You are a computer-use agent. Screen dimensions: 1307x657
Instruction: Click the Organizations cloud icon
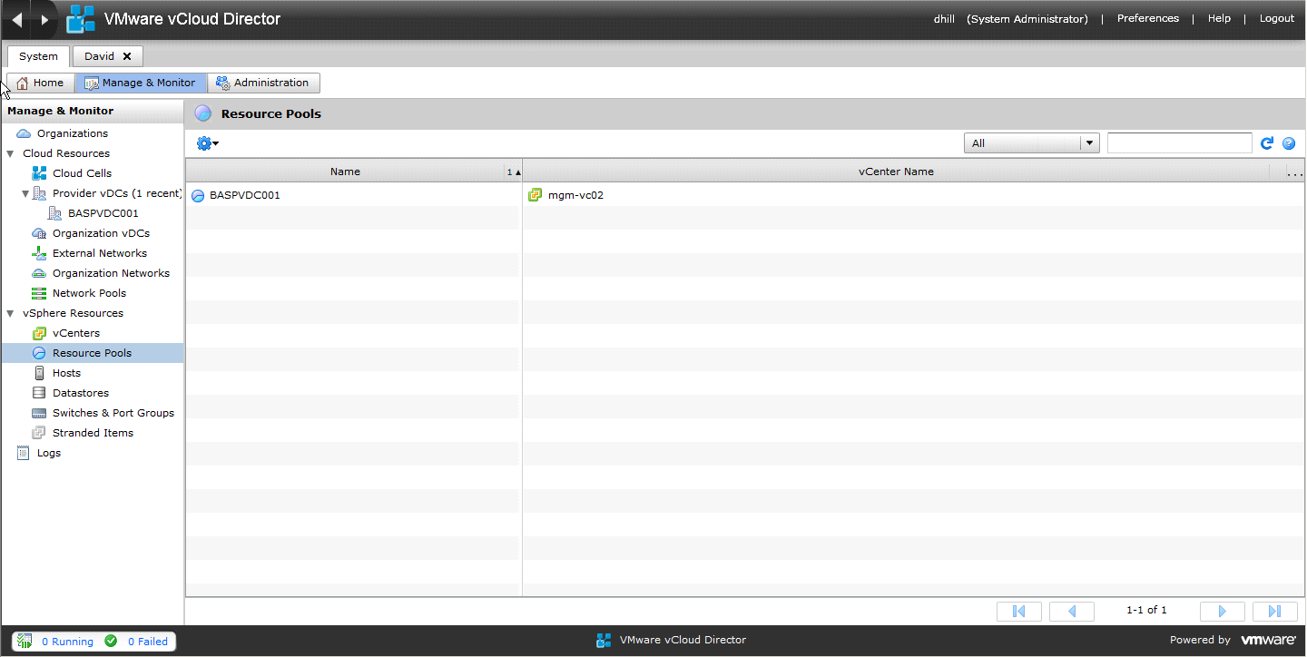pyautogui.click(x=24, y=133)
